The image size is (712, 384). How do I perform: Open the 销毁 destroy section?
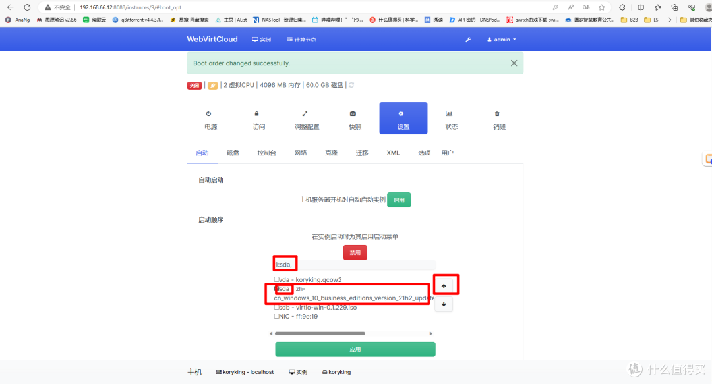pyautogui.click(x=500, y=119)
